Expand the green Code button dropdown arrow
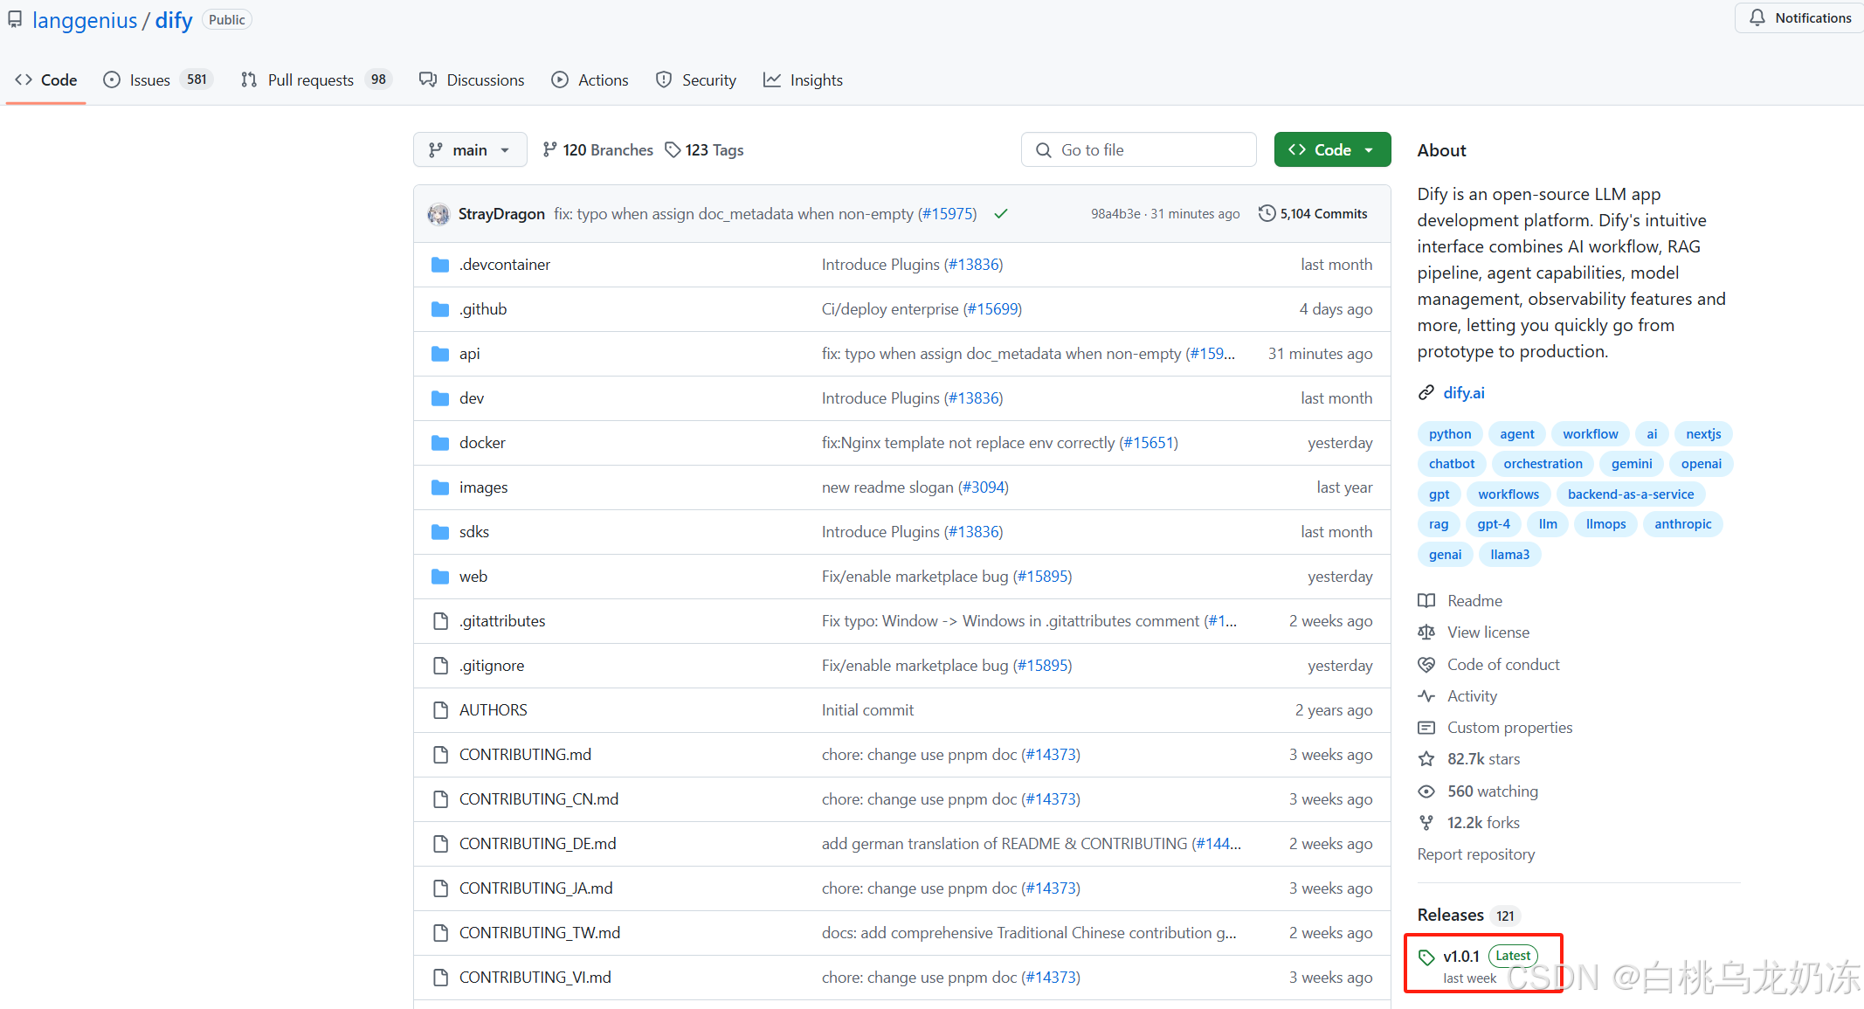The height and width of the screenshot is (1009, 1864). coord(1369,149)
